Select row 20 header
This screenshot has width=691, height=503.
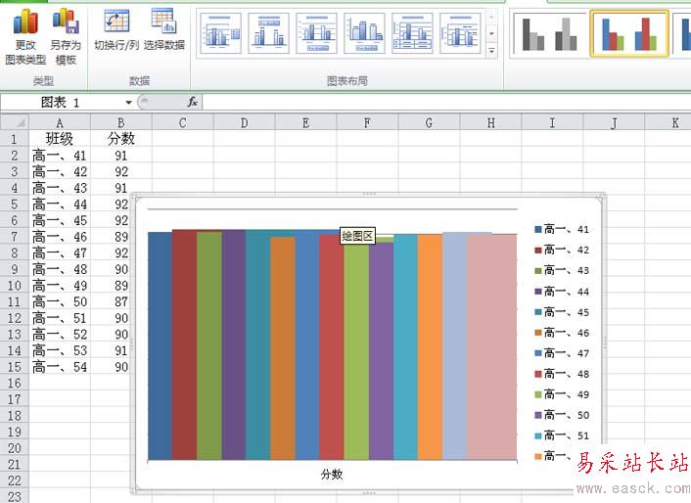14,448
